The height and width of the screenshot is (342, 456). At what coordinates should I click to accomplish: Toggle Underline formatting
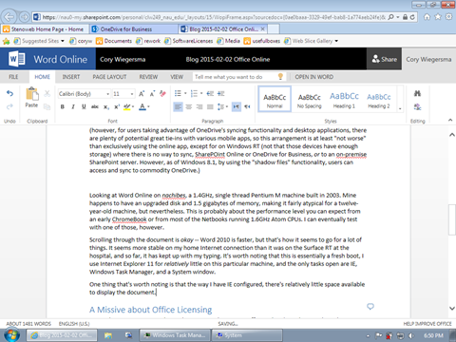[84, 106]
